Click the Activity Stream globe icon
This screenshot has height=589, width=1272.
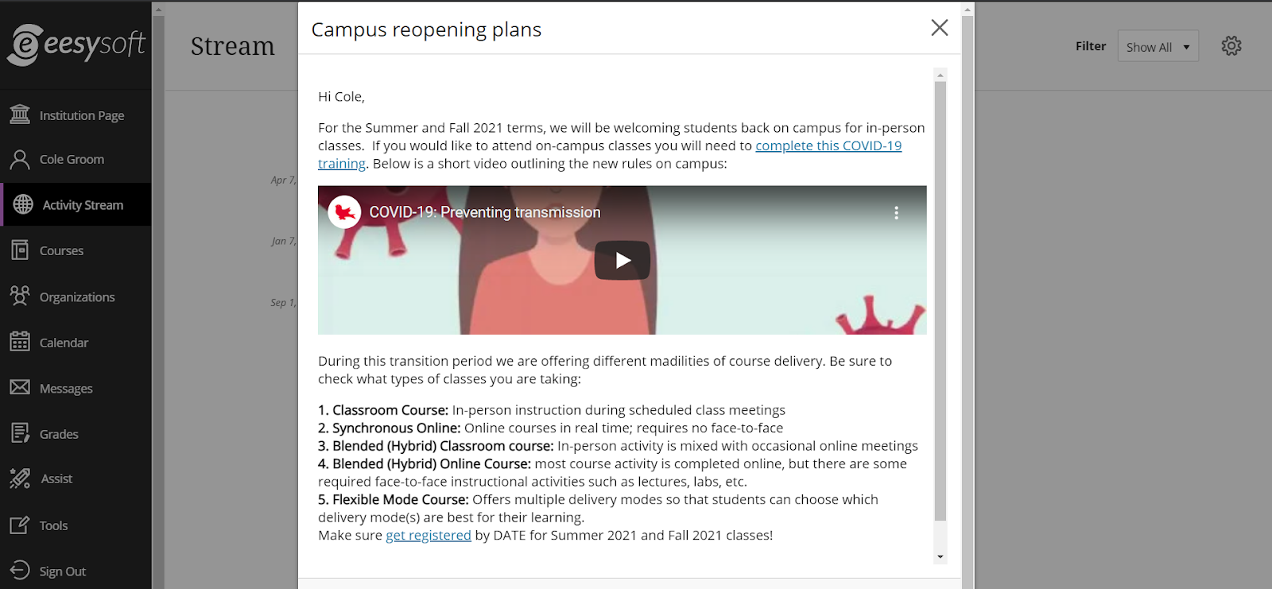[x=23, y=204]
